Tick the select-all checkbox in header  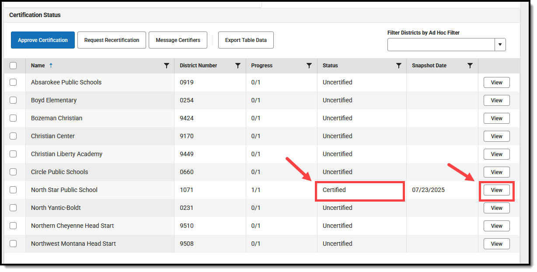coord(13,66)
